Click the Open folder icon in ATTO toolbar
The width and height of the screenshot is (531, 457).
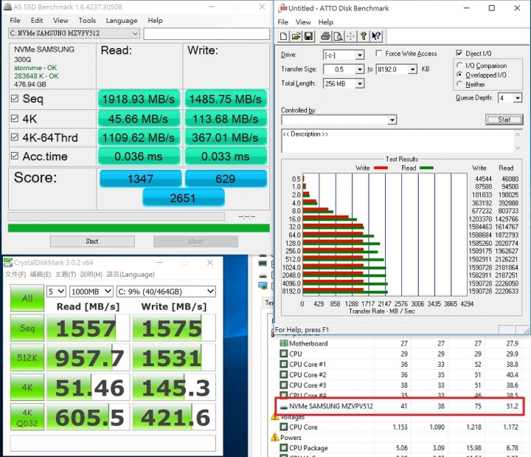click(295, 36)
